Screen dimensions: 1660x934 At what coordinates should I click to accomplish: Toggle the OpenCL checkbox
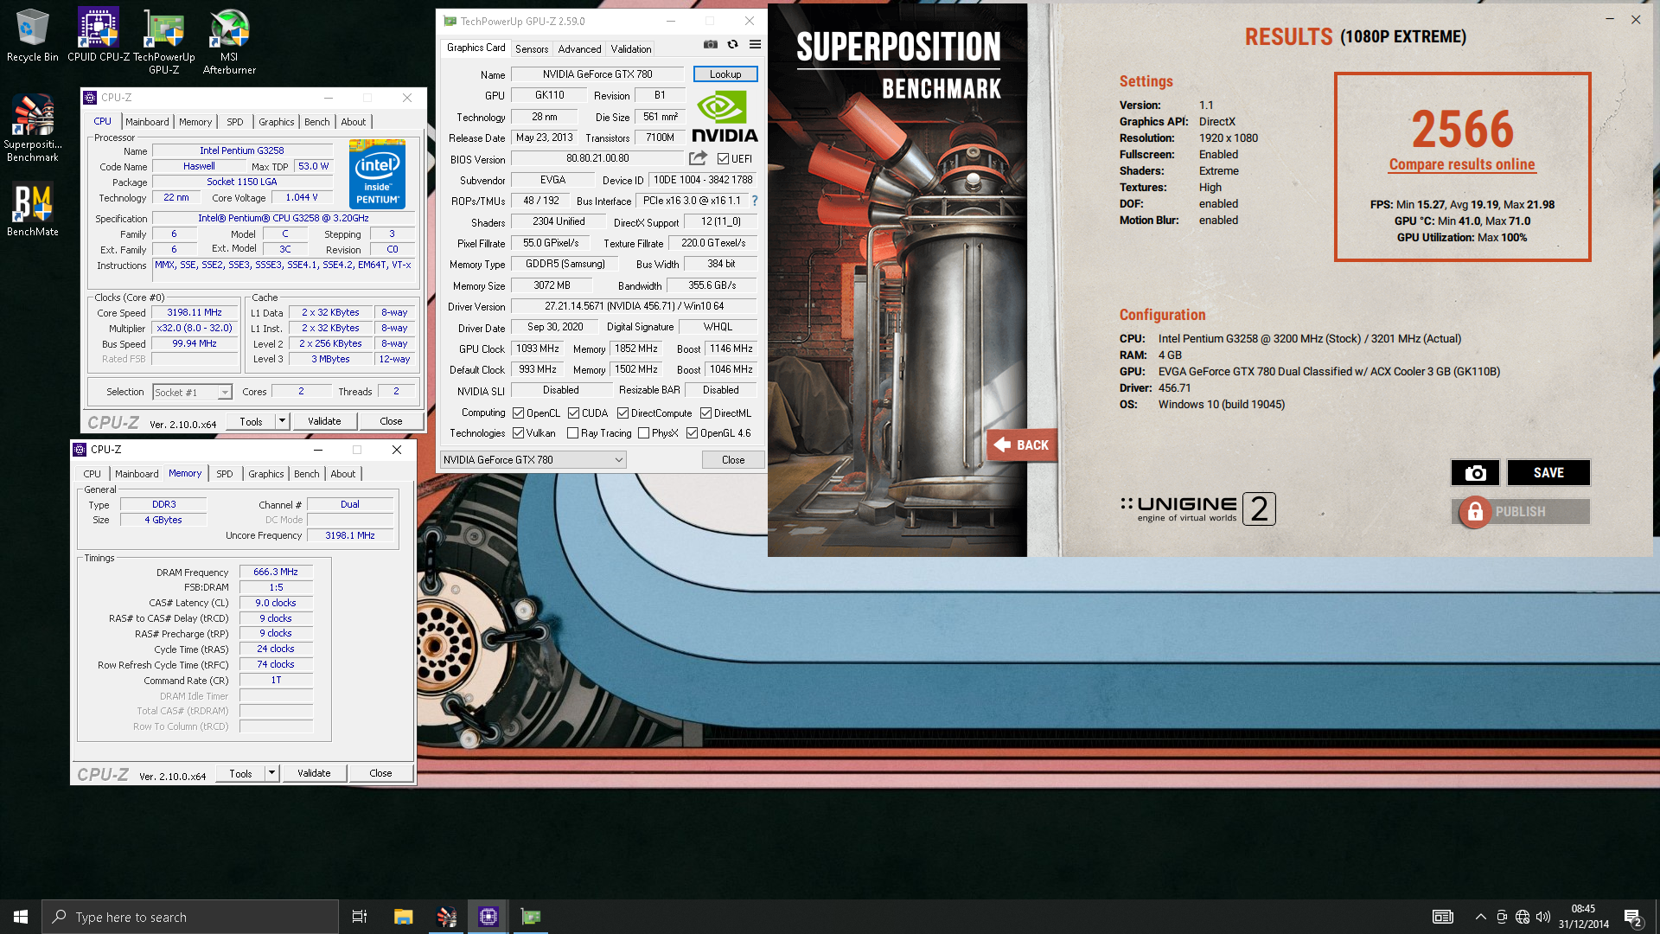point(518,413)
